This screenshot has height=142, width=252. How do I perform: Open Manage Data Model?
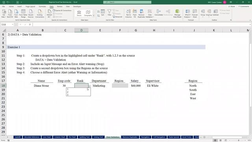tap(177, 13)
